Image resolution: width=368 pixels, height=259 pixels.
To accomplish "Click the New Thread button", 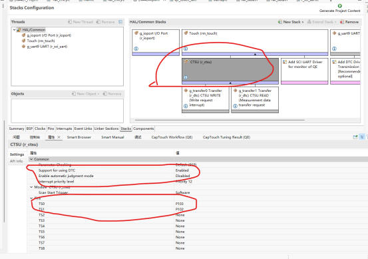I will point(81,22).
